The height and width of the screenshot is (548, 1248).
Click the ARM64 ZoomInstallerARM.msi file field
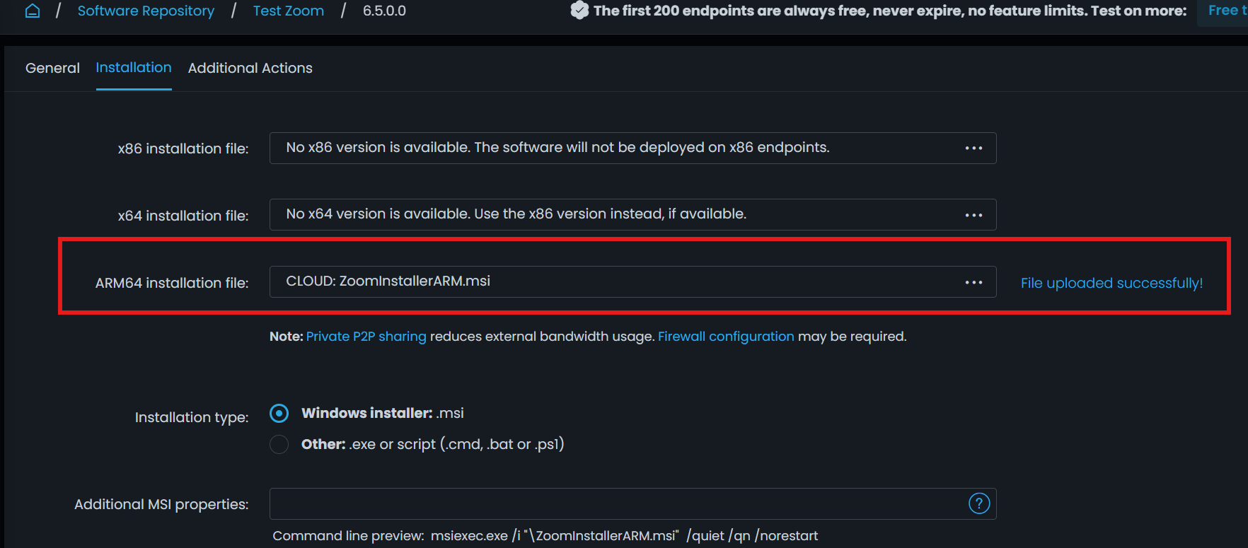pos(608,281)
